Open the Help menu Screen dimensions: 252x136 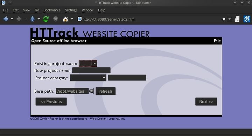point(101,10)
